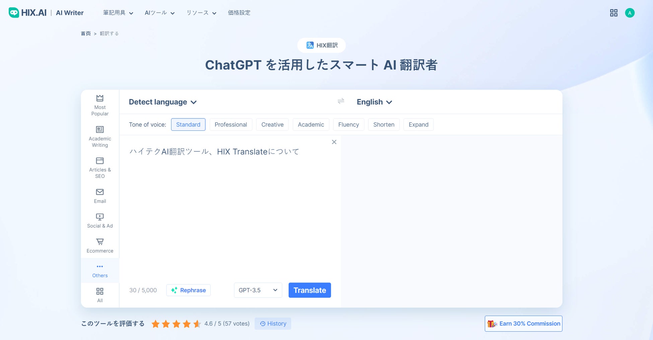Open the 価格設定 pricing page
The height and width of the screenshot is (340, 653).
(239, 13)
